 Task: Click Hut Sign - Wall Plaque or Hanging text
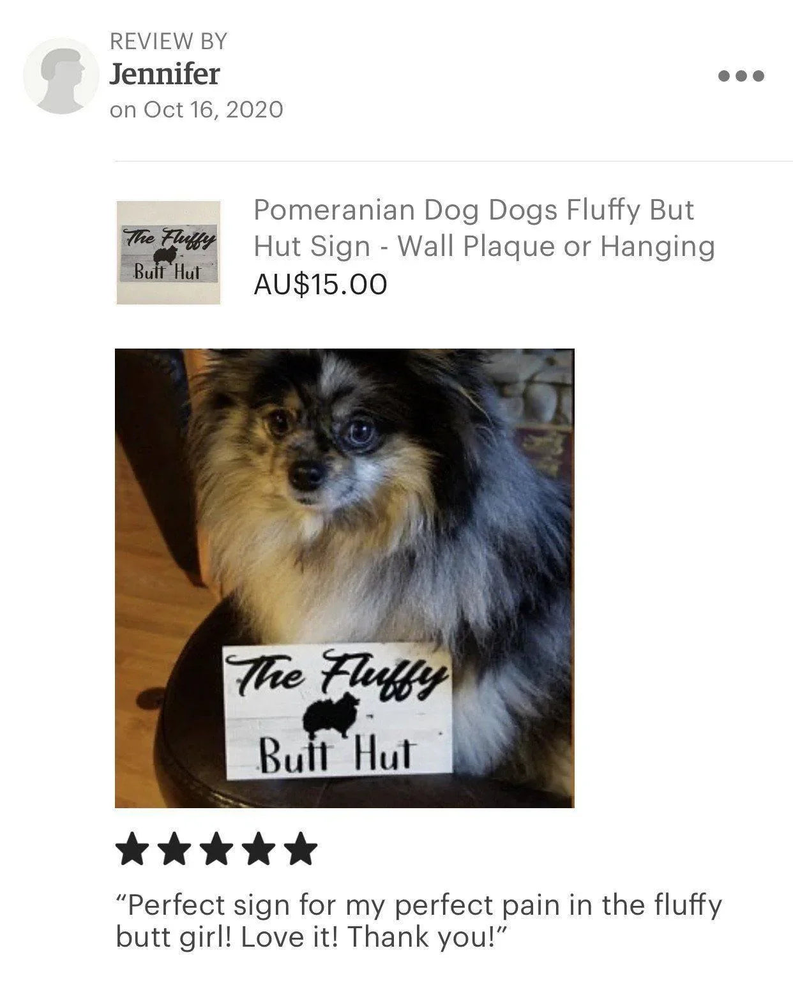[x=484, y=247]
